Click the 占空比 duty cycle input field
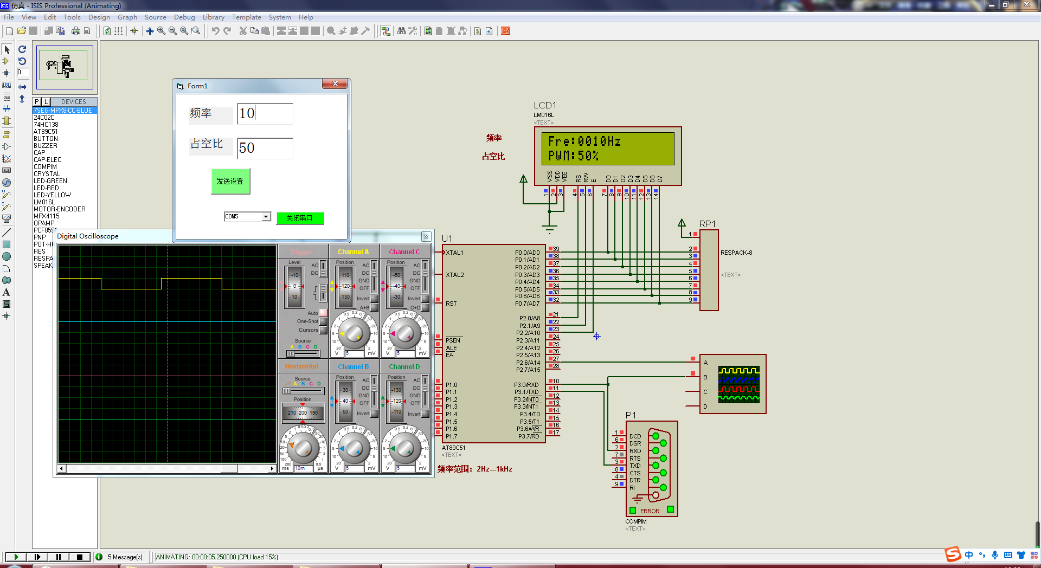The height and width of the screenshot is (568, 1041). (265, 149)
